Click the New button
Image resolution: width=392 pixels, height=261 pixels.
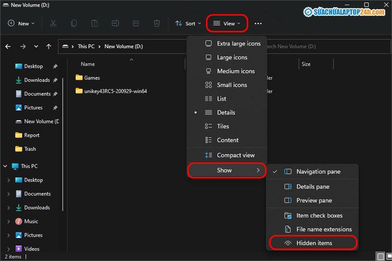21,23
